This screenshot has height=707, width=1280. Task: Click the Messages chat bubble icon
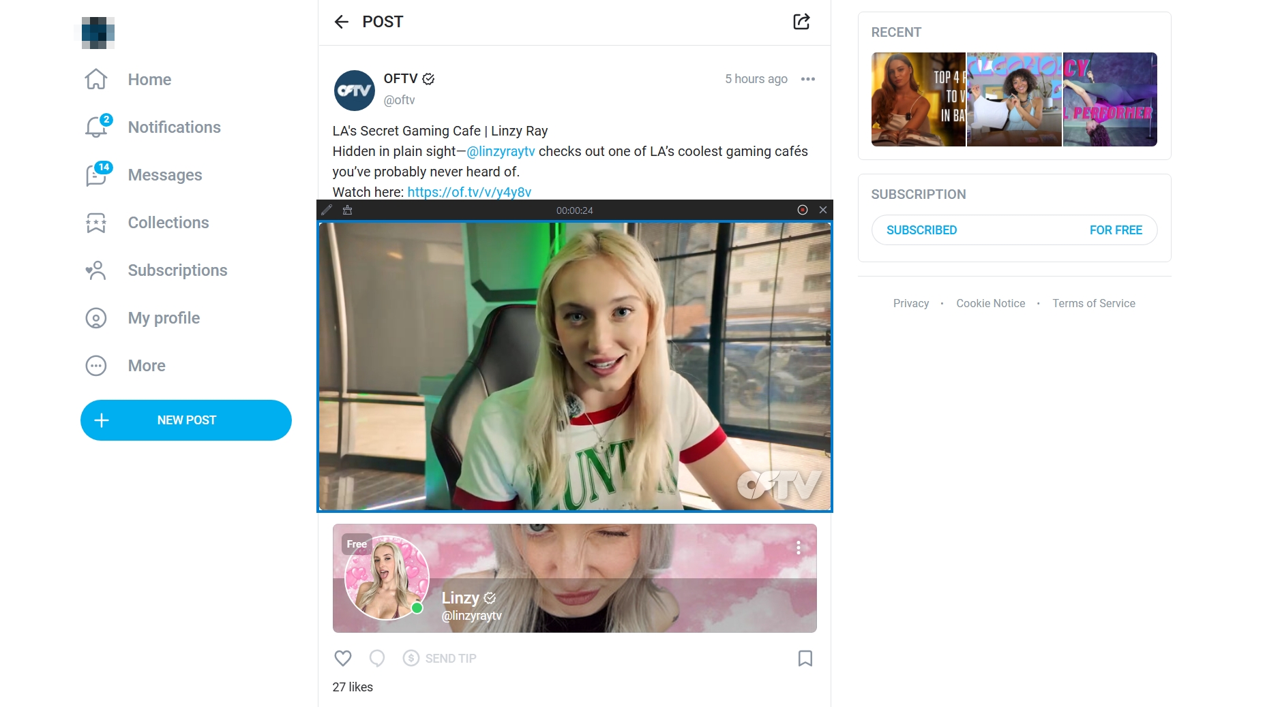(96, 175)
